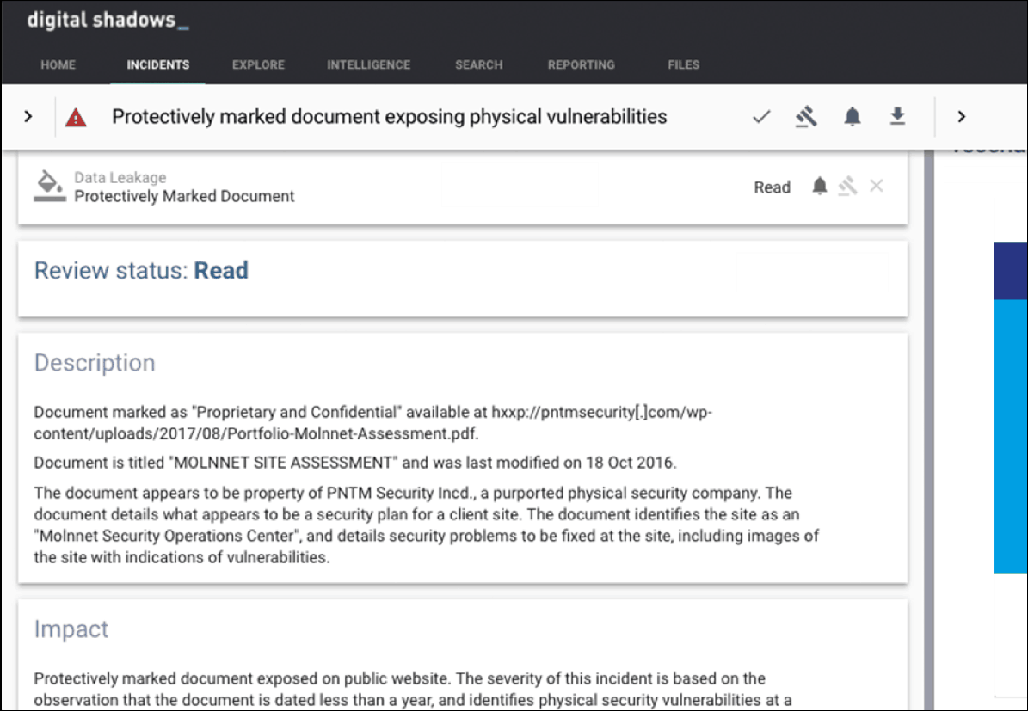1028x712 pixels.
Task: Go to the FILES tab
Action: [684, 64]
